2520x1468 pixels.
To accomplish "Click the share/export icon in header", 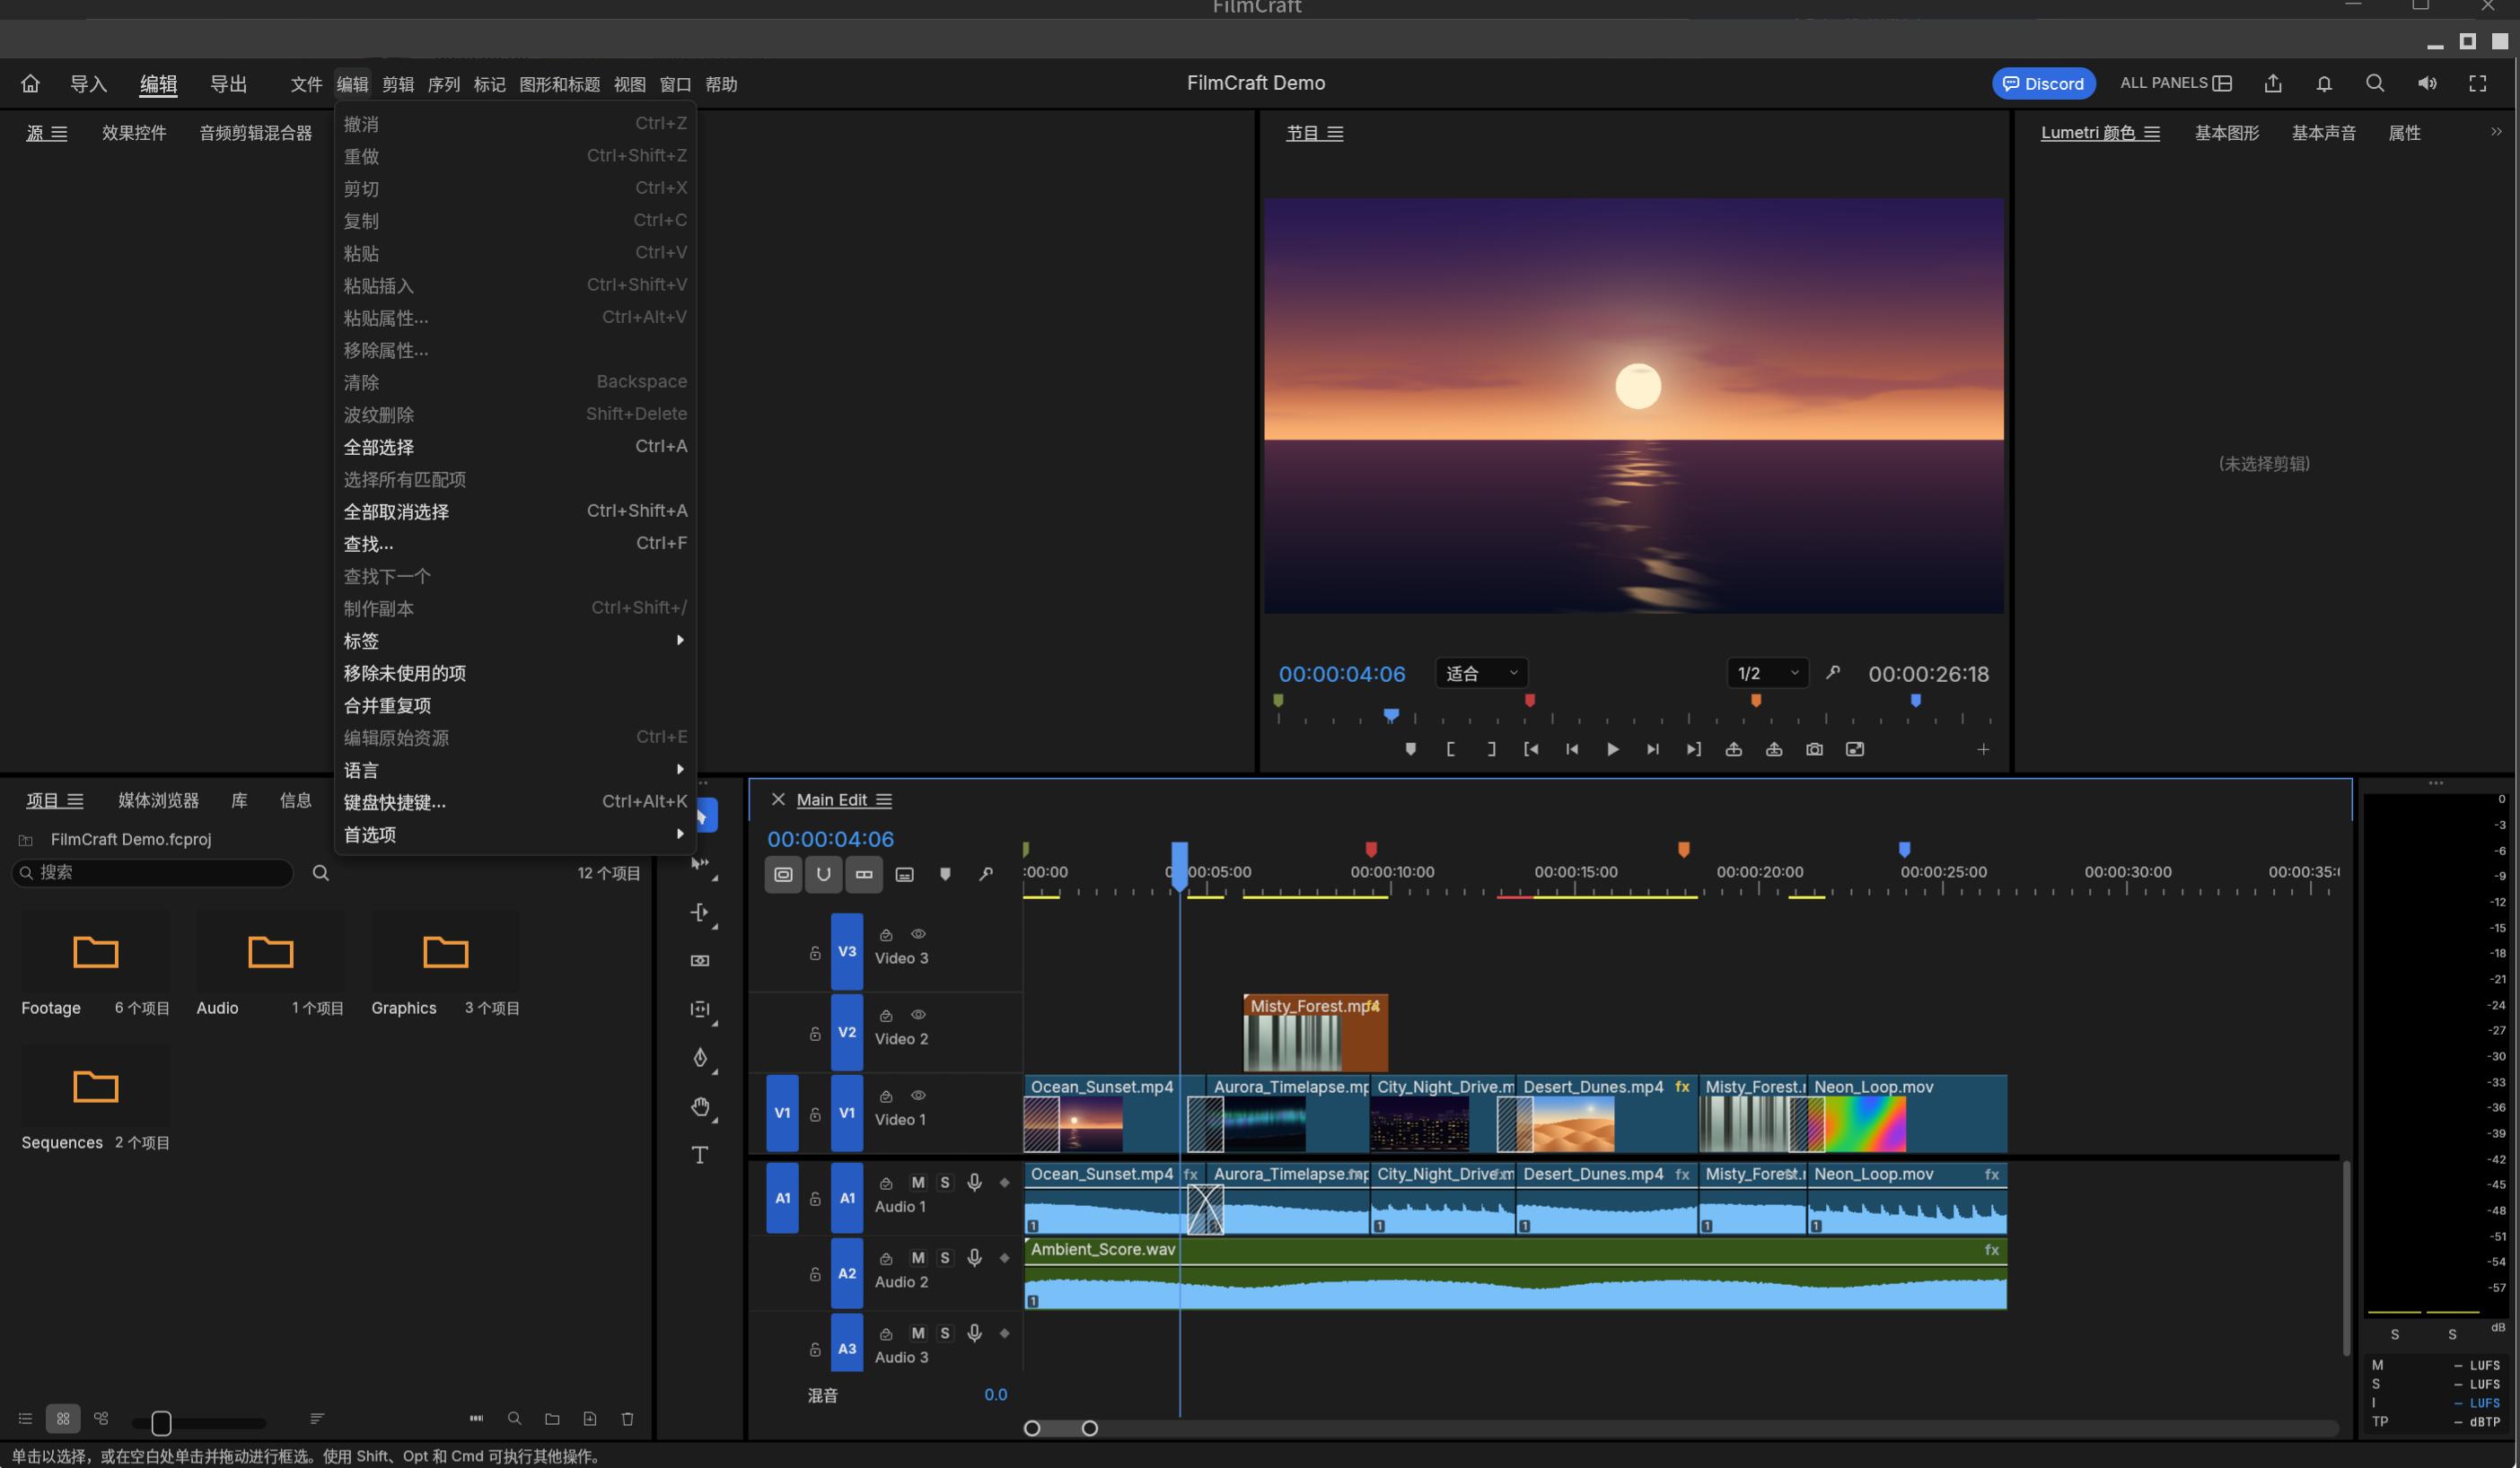I will tap(2273, 84).
